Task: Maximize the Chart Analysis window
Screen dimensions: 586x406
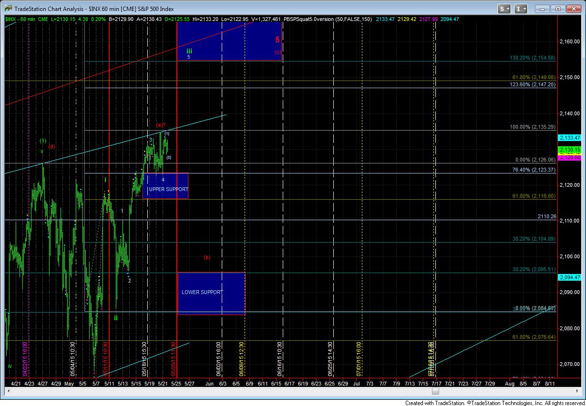Action: 558,9
